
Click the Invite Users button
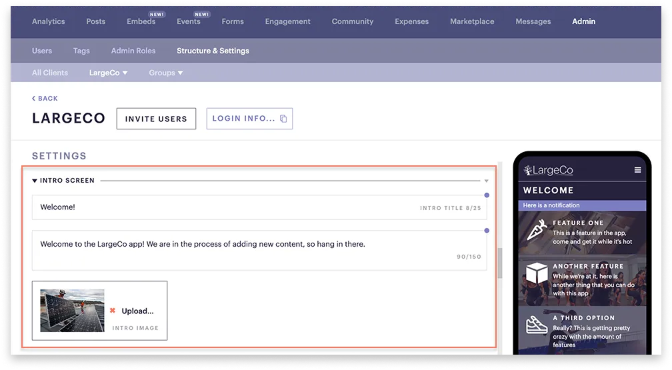pos(156,119)
